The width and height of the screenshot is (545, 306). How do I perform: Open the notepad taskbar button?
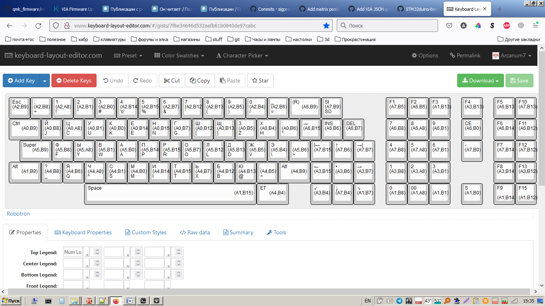point(102,301)
